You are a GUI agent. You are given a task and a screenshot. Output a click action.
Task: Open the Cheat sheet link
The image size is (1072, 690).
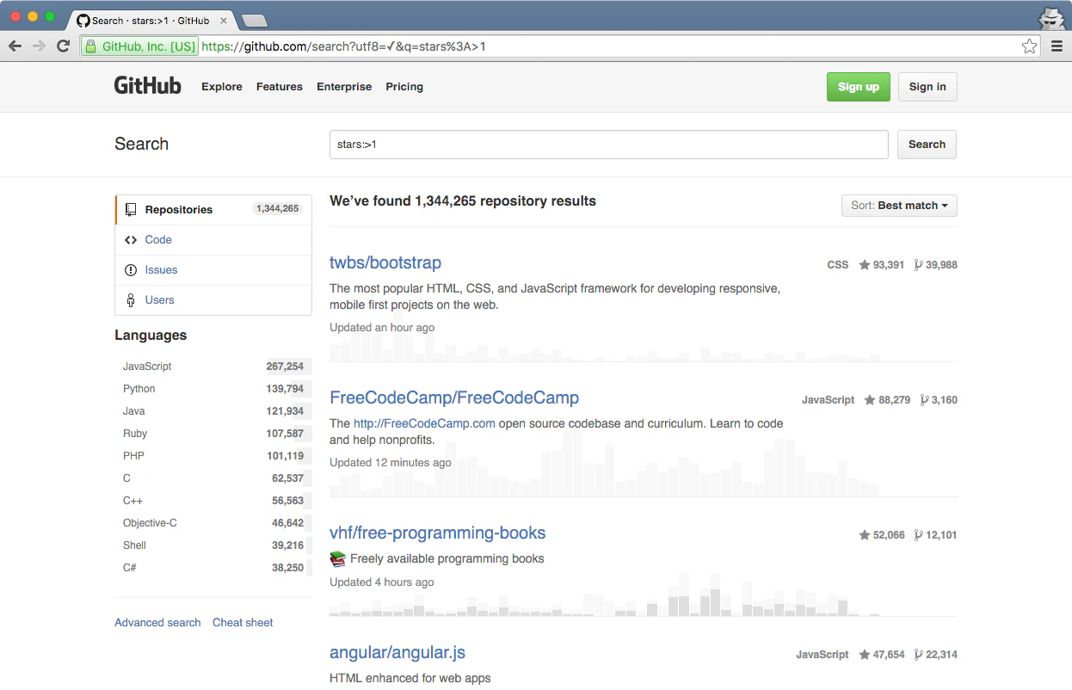click(x=243, y=623)
